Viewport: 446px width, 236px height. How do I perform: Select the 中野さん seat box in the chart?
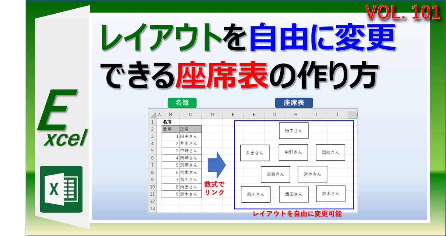(x=293, y=152)
